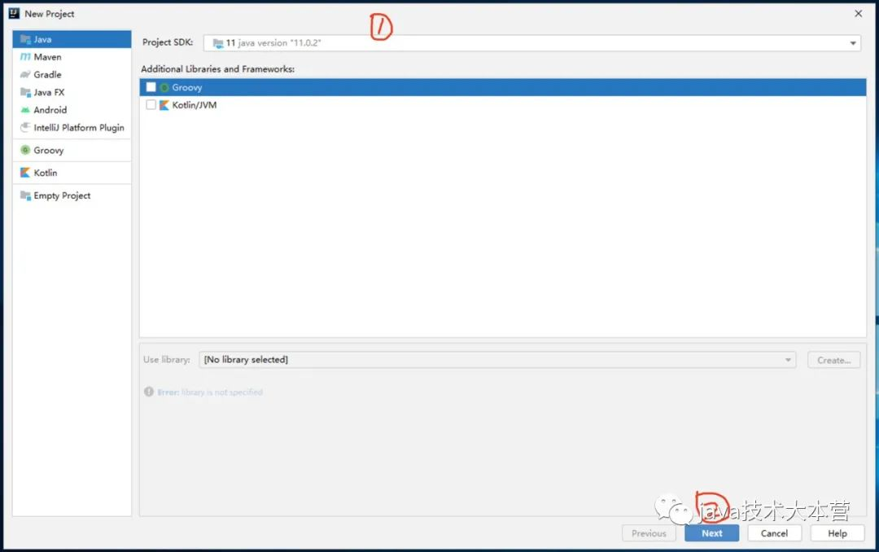The height and width of the screenshot is (552, 879).
Task: Click the Previous button
Action: click(649, 533)
